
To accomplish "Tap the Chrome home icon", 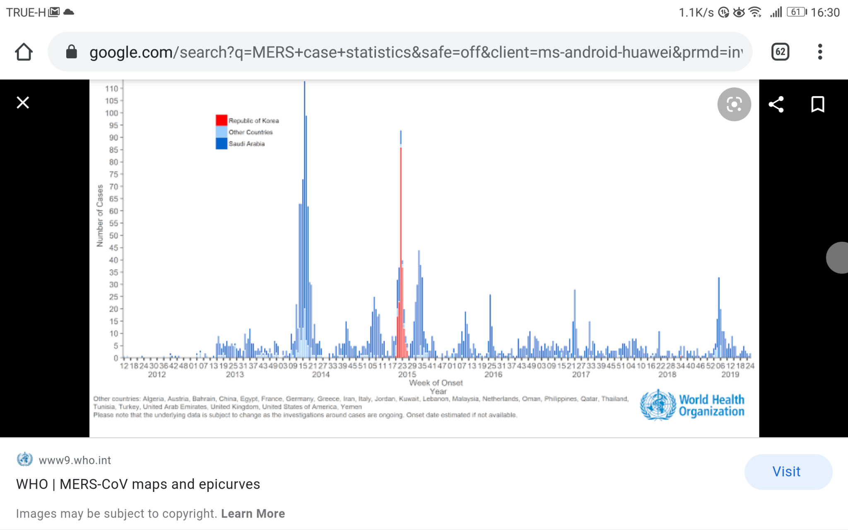I will [24, 52].
